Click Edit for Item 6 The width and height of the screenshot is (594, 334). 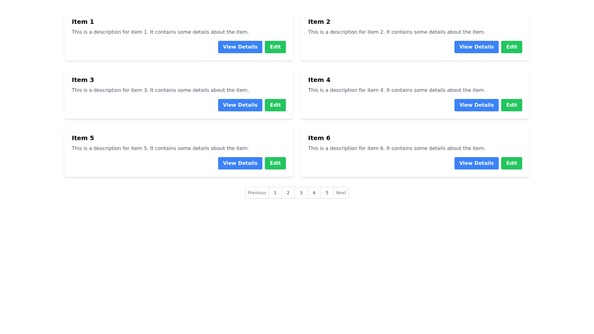(511, 163)
